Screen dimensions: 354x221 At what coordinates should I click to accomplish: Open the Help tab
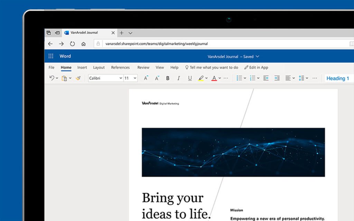pos(174,67)
